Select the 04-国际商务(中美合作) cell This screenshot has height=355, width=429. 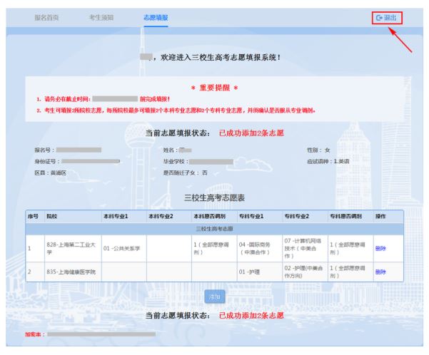(x=258, y=248)
